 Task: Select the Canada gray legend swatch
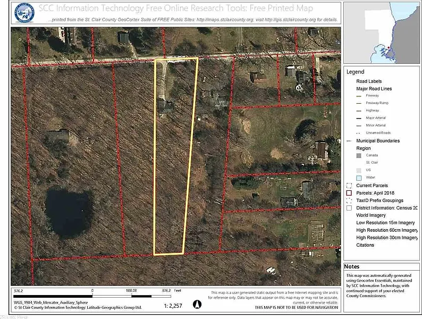[x=359, y=156]
